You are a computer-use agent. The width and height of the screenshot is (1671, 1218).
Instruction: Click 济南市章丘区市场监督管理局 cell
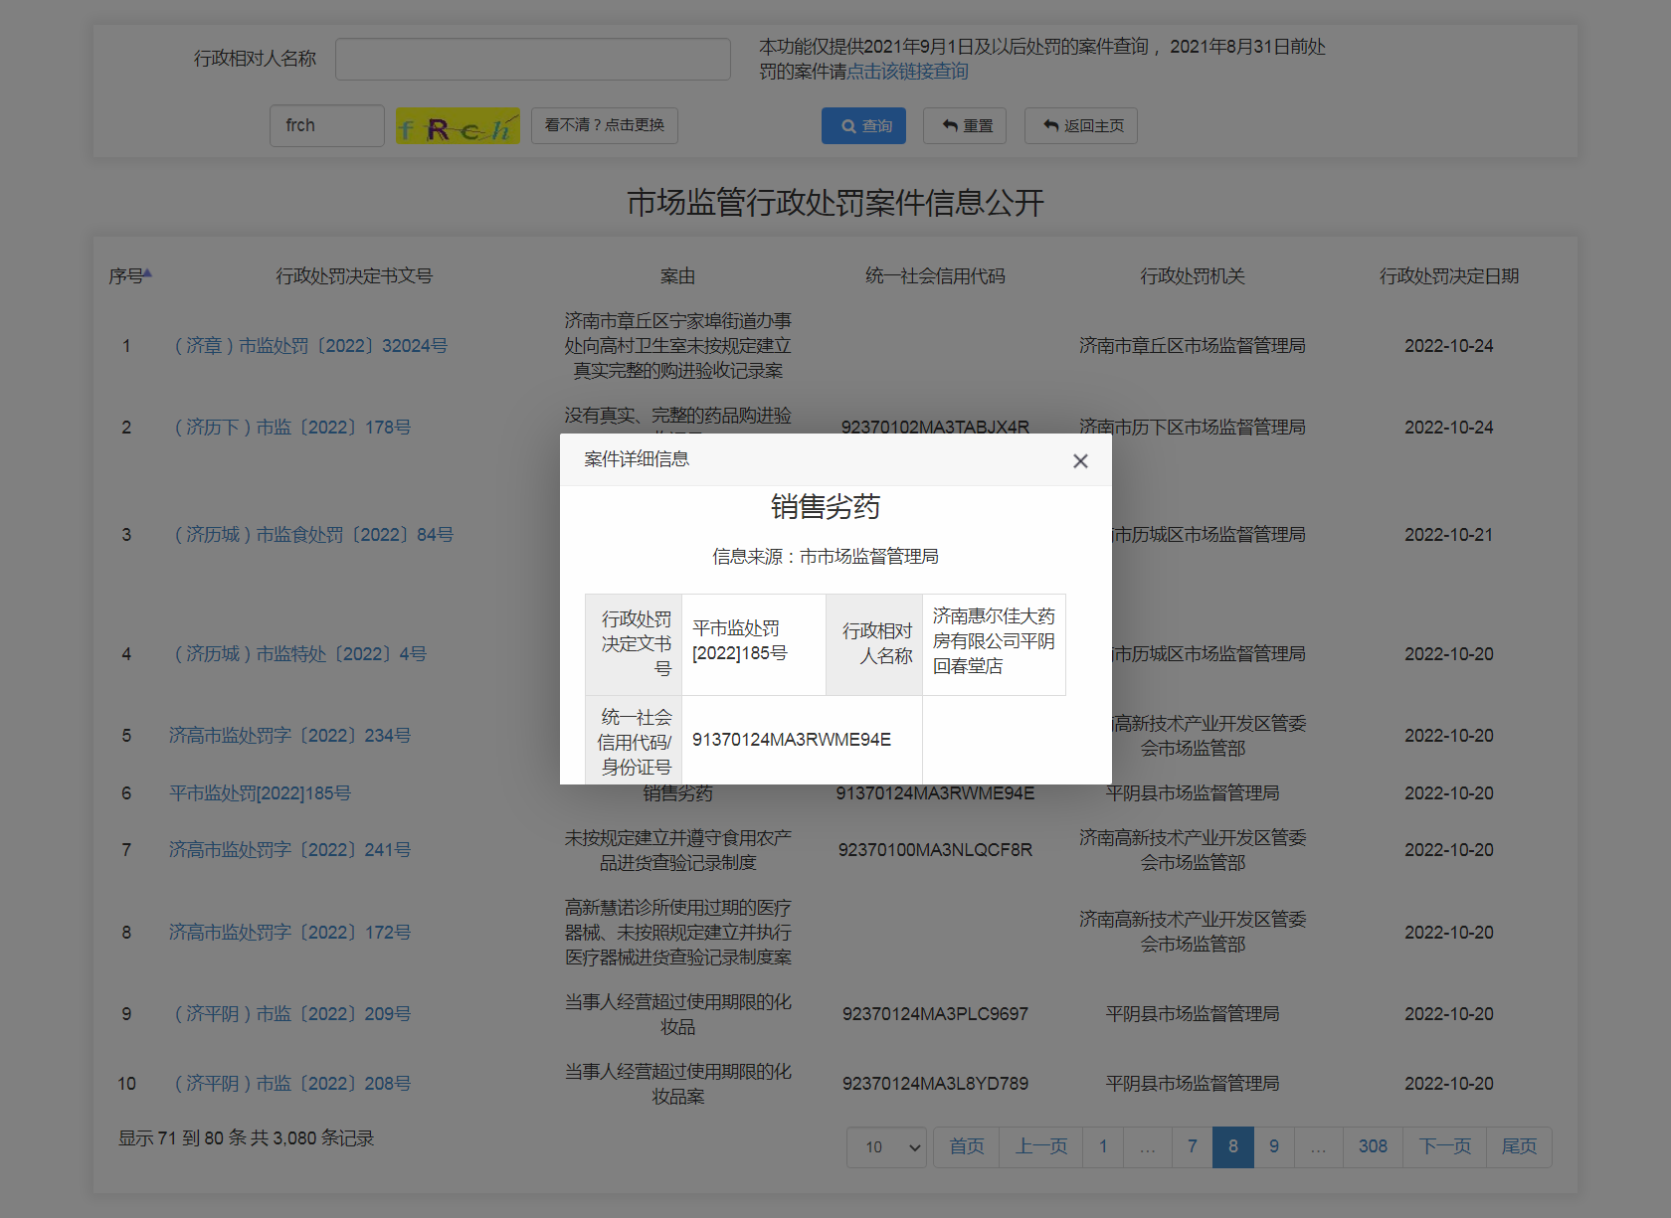(x=1193, y=346)
